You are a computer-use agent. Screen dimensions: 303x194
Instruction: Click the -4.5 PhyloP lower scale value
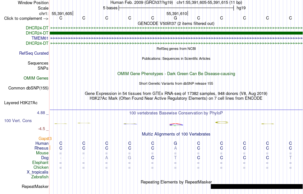click(x=41, y=129)
